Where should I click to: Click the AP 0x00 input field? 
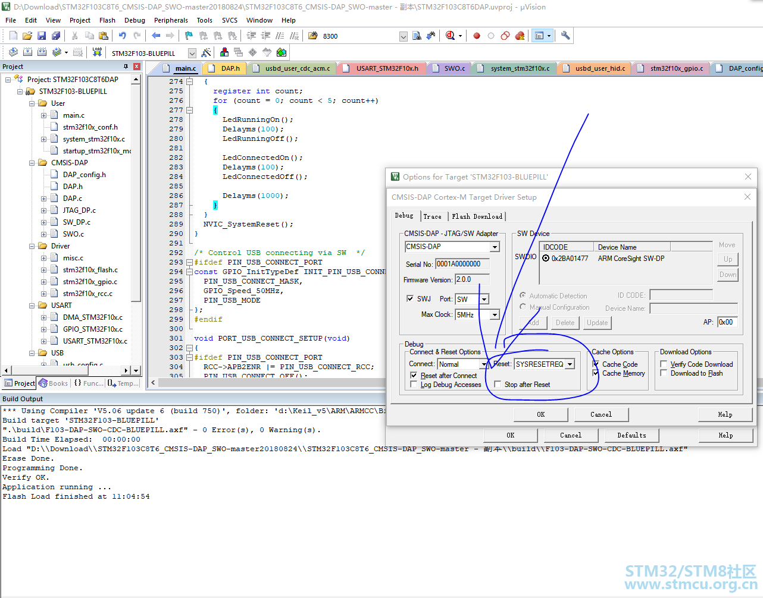pos(727,322)
